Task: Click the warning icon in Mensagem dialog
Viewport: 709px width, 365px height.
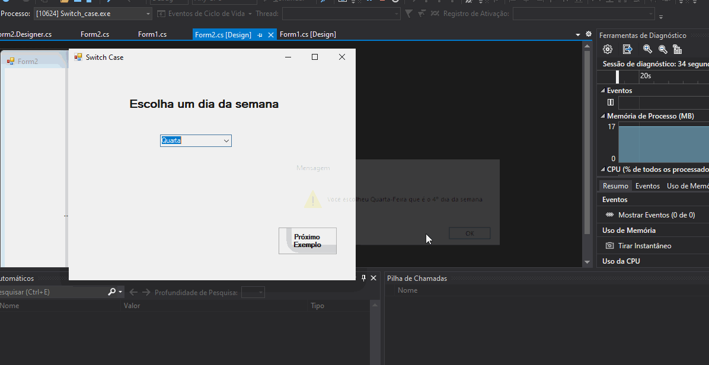Action: pyautogui.click(x=313, y=199)
